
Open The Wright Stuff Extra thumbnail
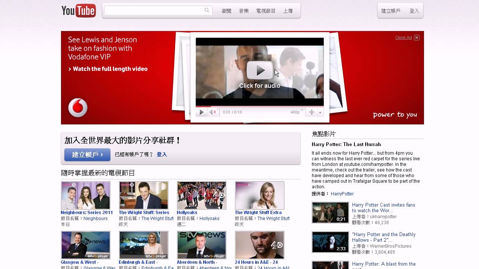(260, 195)
